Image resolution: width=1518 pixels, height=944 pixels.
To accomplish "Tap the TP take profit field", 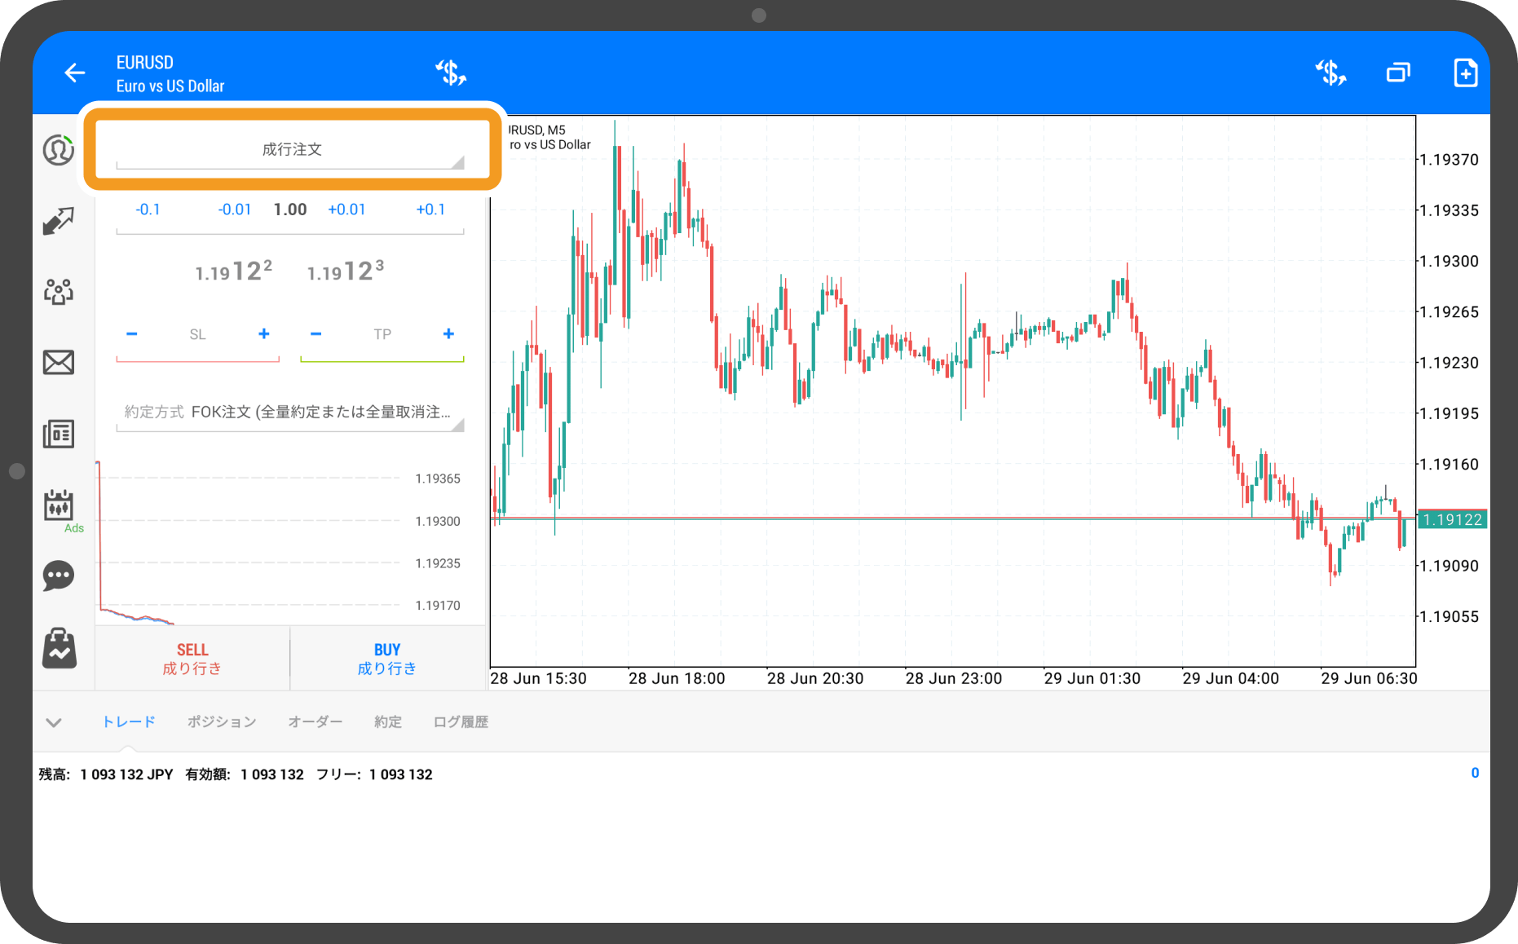I will point(382,334).
